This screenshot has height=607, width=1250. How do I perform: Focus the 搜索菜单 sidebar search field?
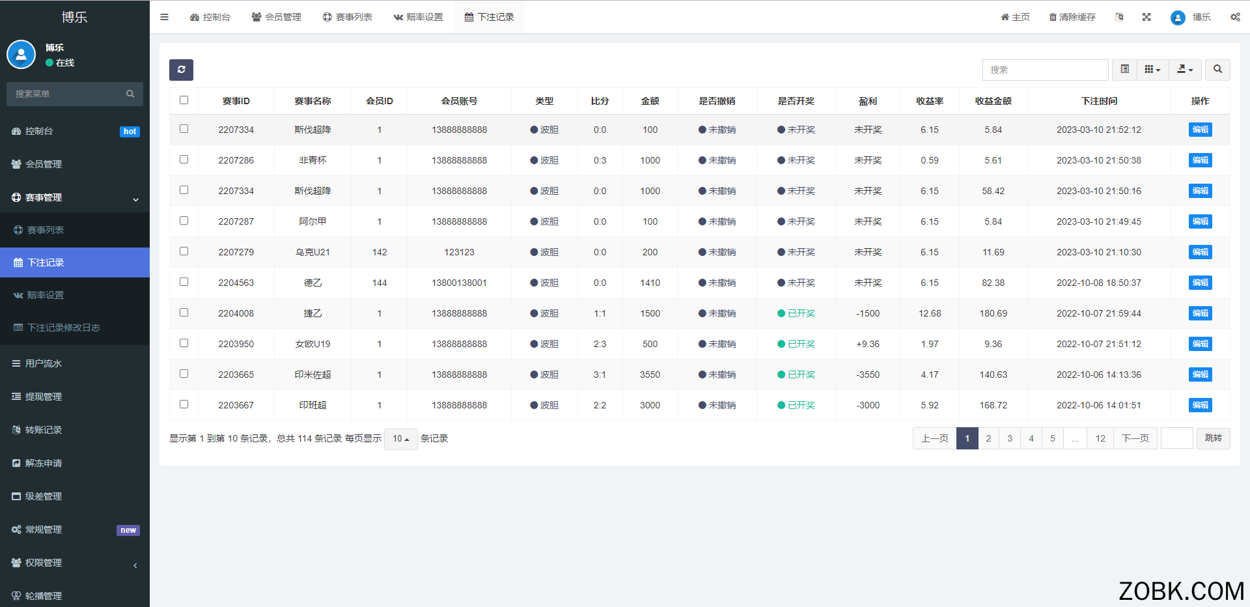[65, 94]
